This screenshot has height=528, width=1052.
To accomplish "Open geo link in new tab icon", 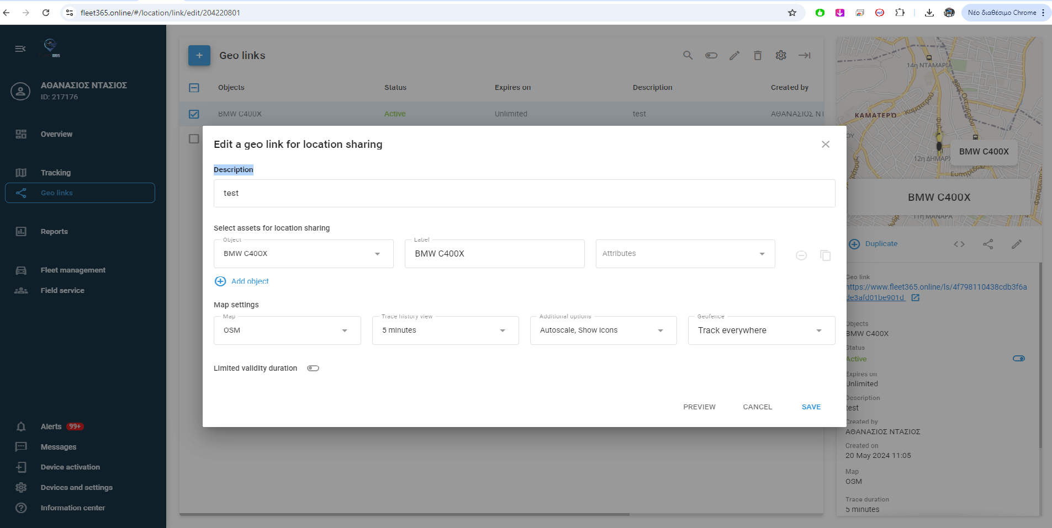I will coord(915,297).
